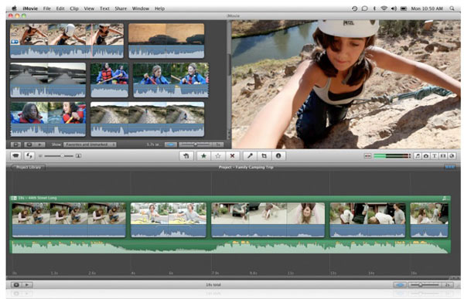Adjust project frames-per-thumbnail slider at bottom
This screenshot has width=464, height=299.
click(424, 285)
